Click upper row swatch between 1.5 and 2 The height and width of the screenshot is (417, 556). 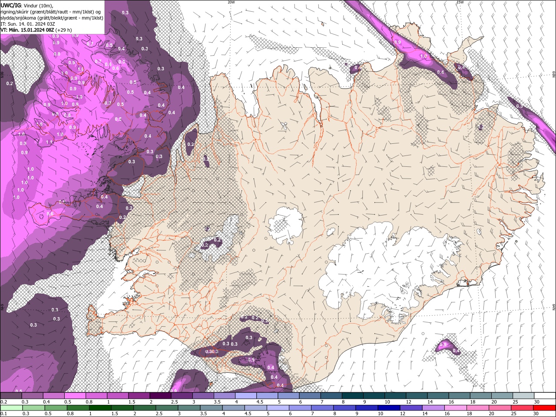tap(139, 396)
